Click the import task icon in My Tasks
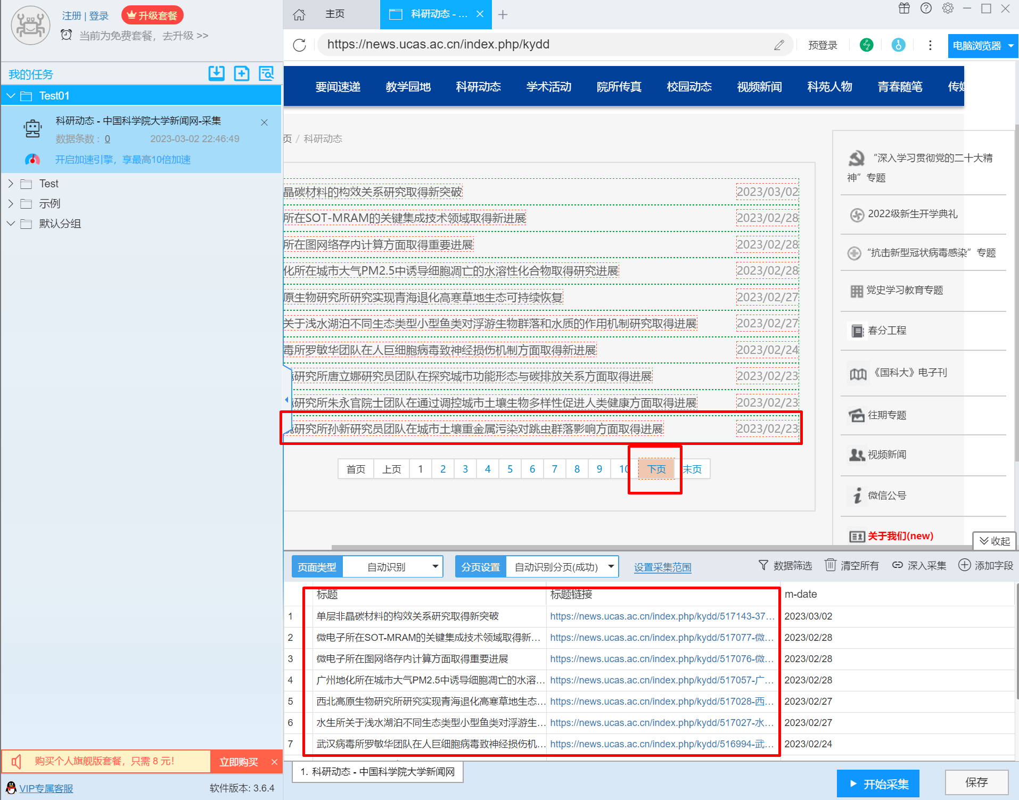This screenshot has width=1019, height=800. click(216, 73)
